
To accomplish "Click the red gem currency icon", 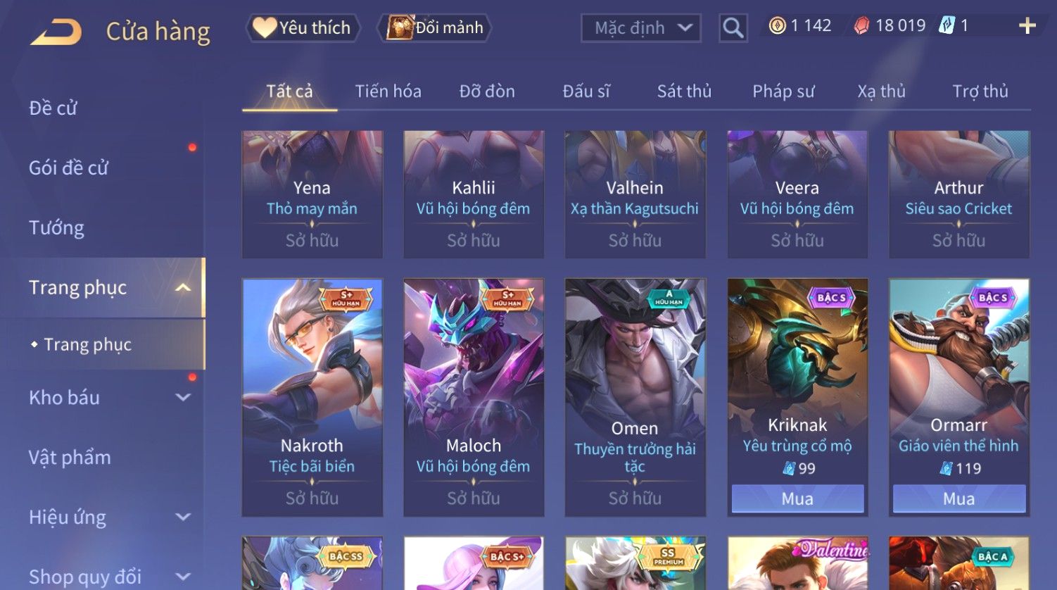I will click(x=861, y=26).
